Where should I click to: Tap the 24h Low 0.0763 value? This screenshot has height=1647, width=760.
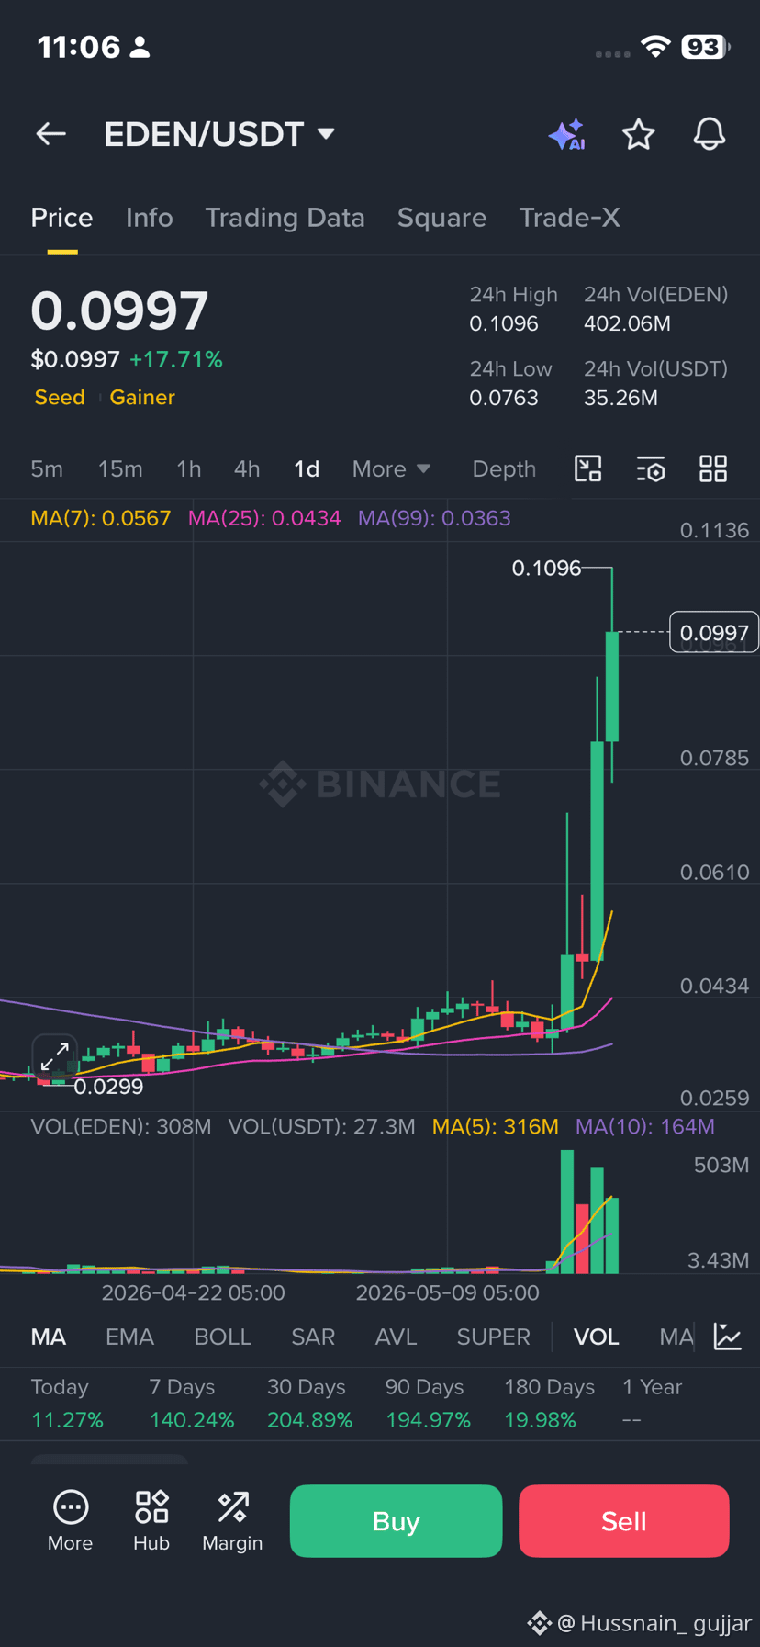click(x=504, y=398)
